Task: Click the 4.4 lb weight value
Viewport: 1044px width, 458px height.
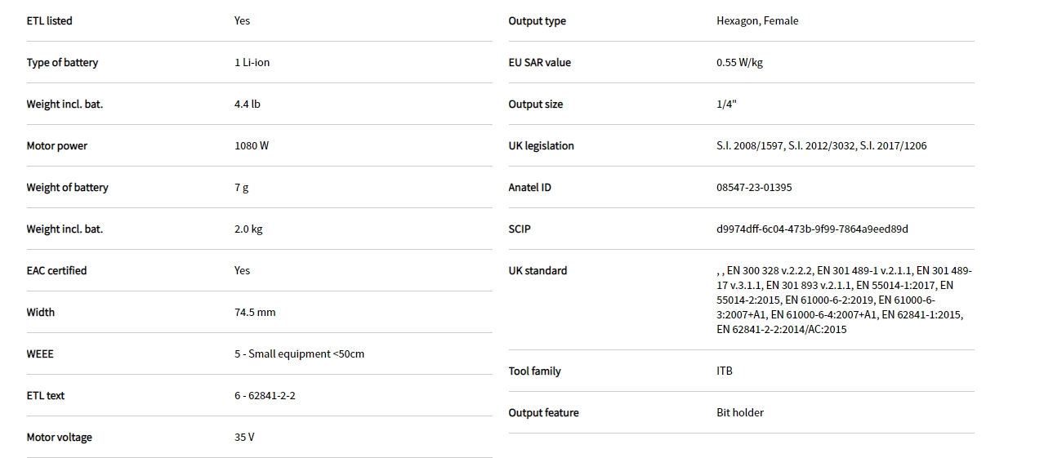Action: pyautogui.click(x=248, y=104)
